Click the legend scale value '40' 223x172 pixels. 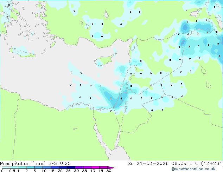coord(93,171)
